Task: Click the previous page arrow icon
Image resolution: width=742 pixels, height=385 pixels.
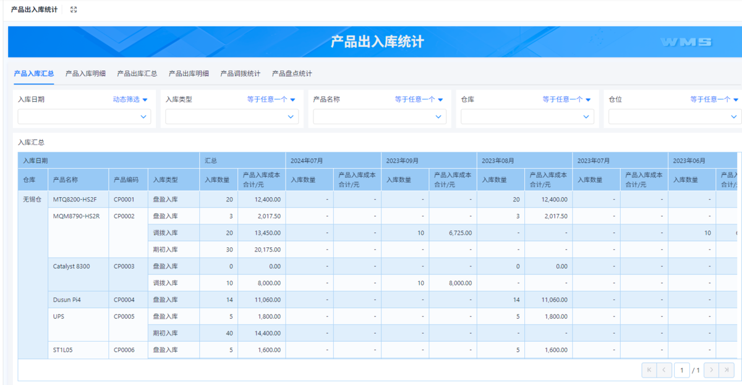Action: pyautogui.click(x=665, y=370)
